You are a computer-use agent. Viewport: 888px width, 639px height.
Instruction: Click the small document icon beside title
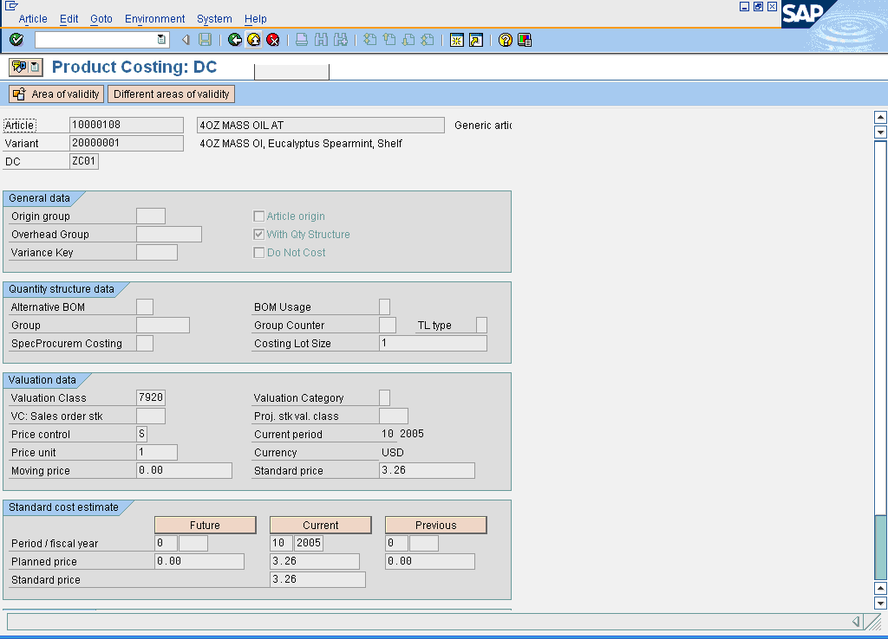point(35,67)
